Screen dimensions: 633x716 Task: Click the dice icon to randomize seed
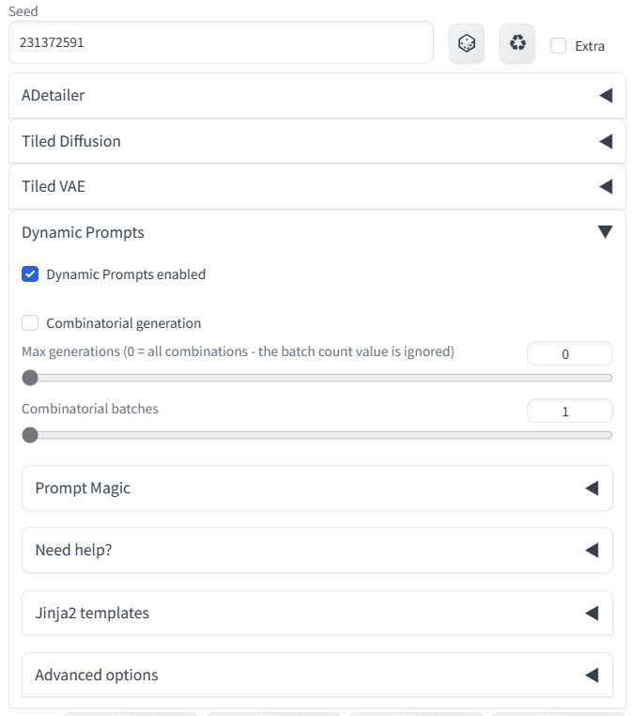pos(466,43)
